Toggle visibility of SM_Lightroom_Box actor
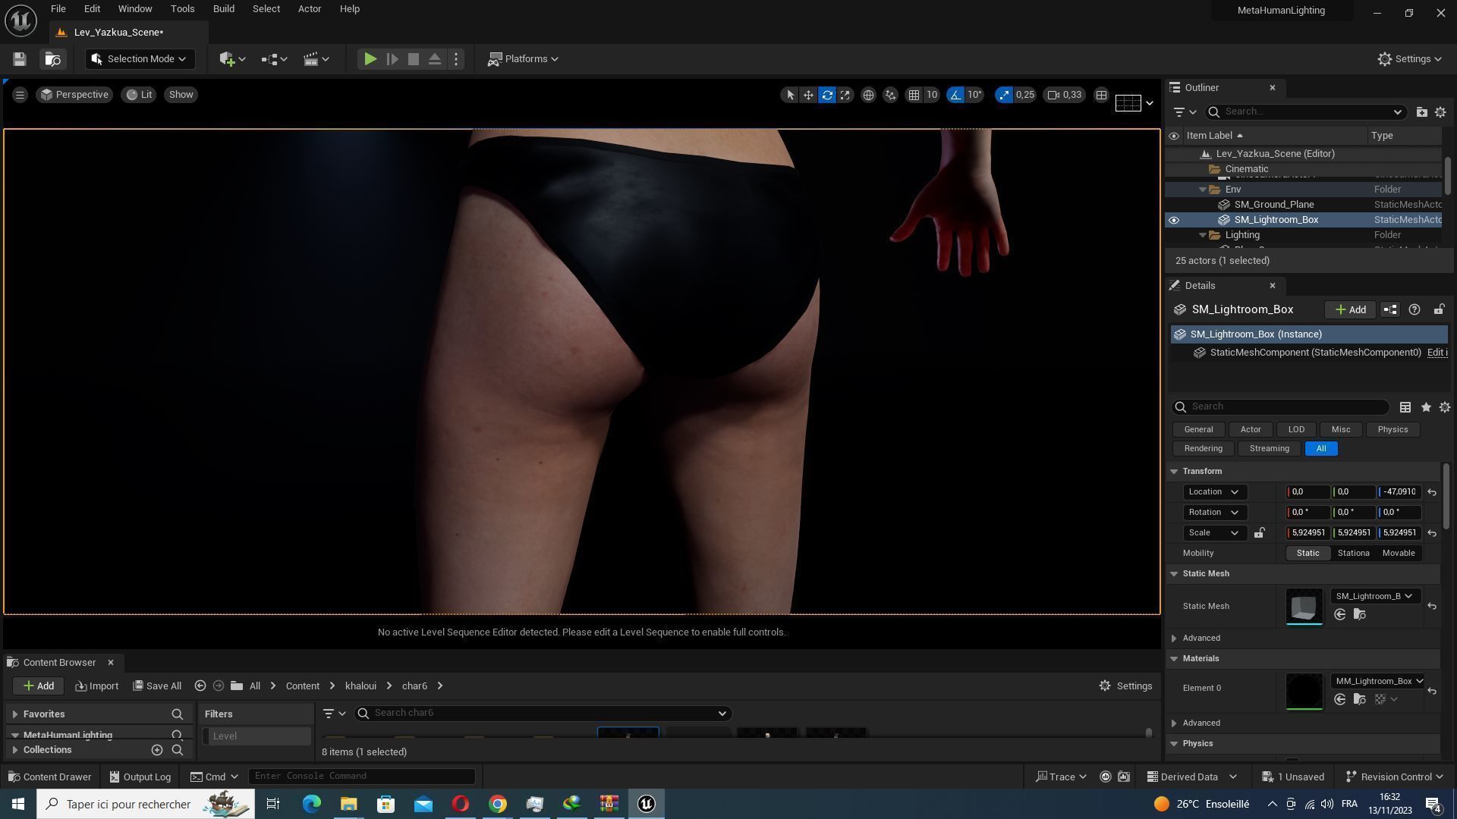This screenshot has width=1457, height=819. [x=1174, y=220]
